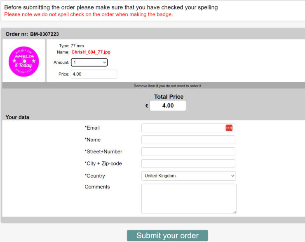Click the euro currency symbol
The width and height of the screenshot is (305, 242).
tap(147, 106)
